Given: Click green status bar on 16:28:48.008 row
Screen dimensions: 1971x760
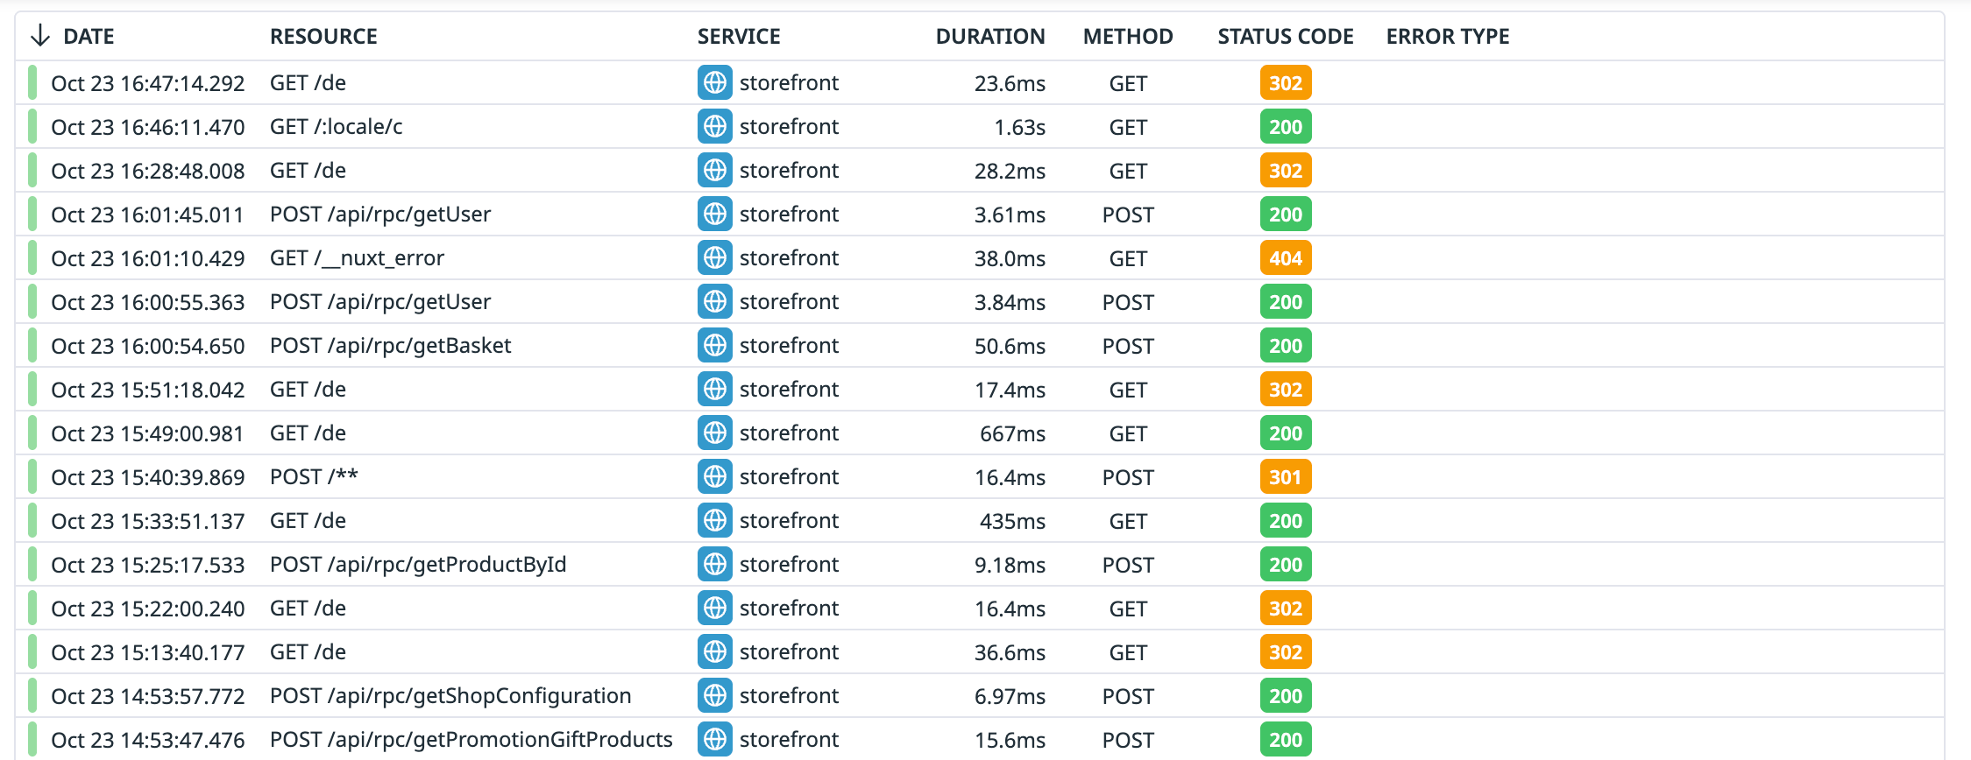Looking at the screenshot, I should click(x=32, y=171).
